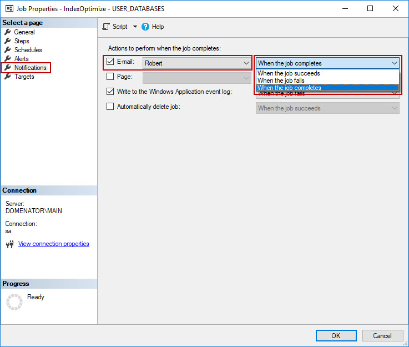The height and width of the screenshot is (347, 409).
Task: Click the blue Help question icon
Action: click(x=145, y=27)
